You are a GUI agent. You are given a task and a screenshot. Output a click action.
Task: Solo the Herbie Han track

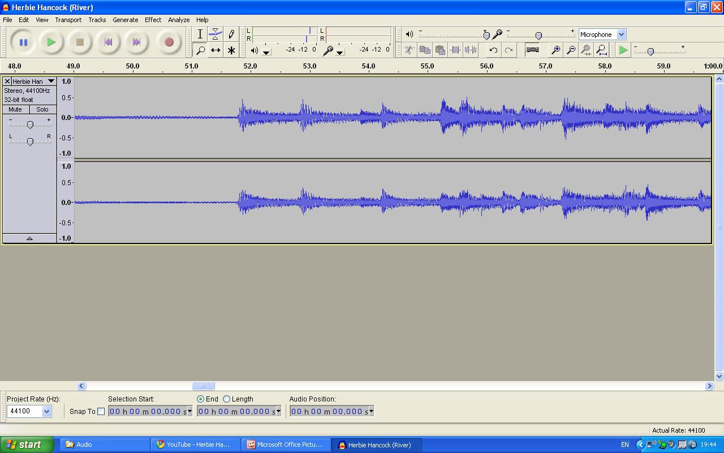[42, 109]
